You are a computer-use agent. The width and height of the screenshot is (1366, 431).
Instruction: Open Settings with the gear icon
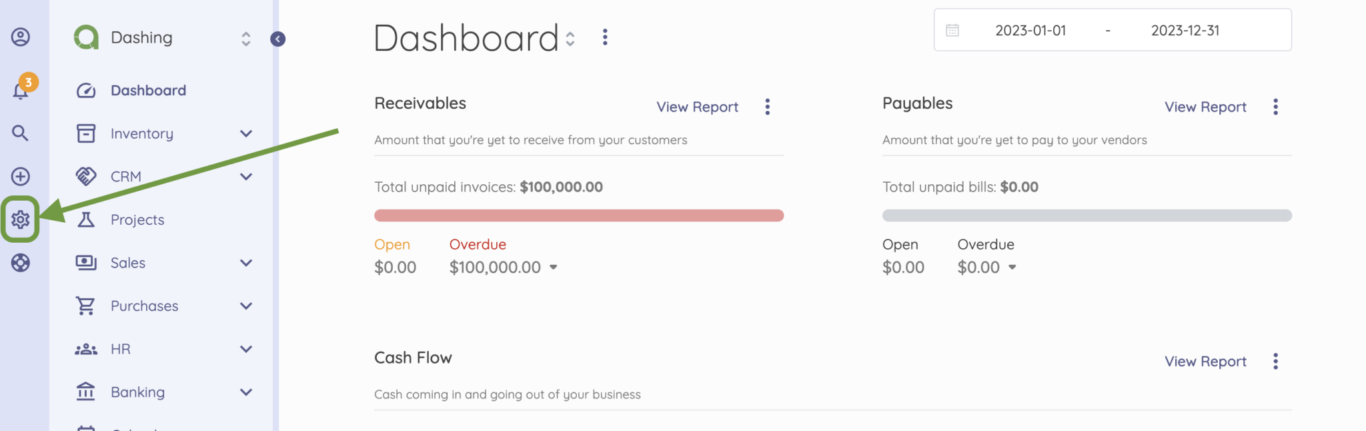(21, 219)
